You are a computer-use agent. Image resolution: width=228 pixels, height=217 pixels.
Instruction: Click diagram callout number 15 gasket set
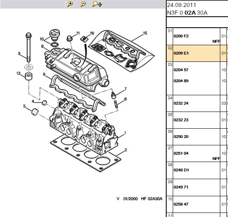click(x=145, y=33)
